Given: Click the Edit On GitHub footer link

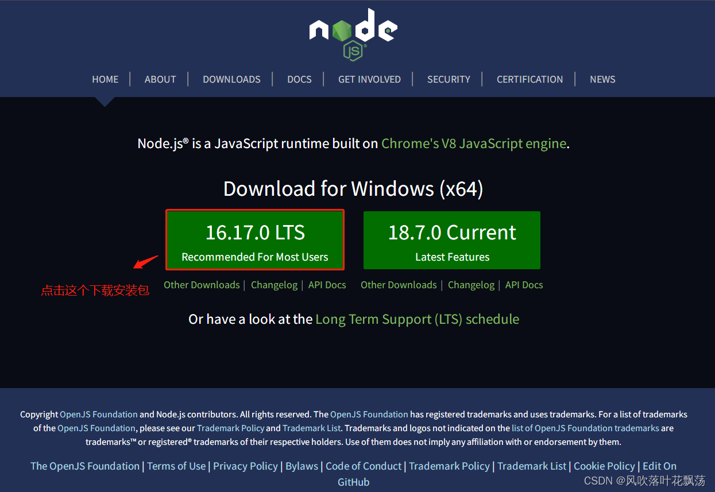Looking at the screenshot, I should tap(659, 466).
